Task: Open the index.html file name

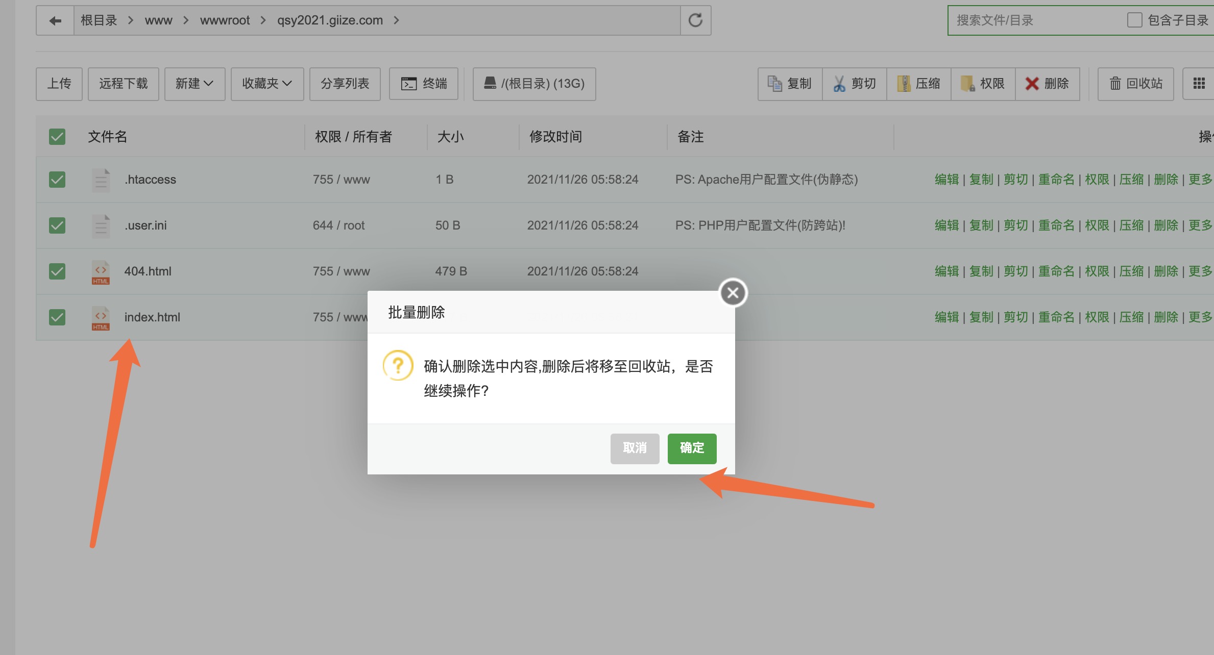Action: [x=152, y=317]
